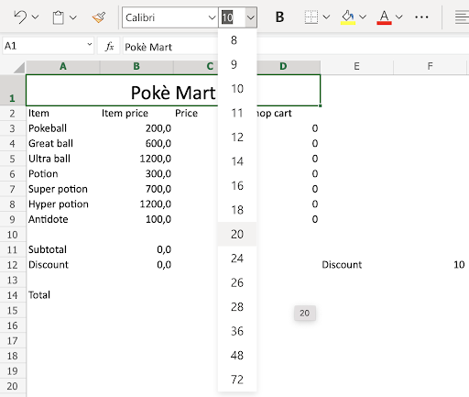The height and width of the screenshot is (397, 469).
Task: Toggle Bold formatting
Action: (x=279, y=17)
